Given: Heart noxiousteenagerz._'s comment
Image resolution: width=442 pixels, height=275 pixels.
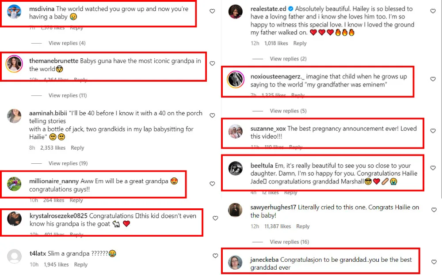Looking at the screenshot, I should pos(433,79).
